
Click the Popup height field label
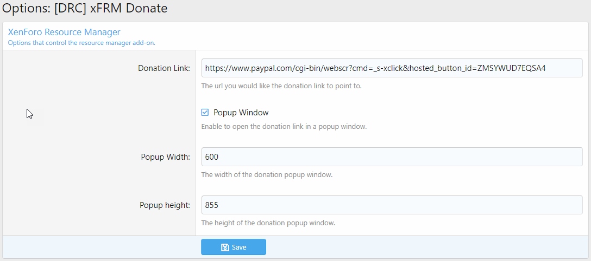[165, 205]
